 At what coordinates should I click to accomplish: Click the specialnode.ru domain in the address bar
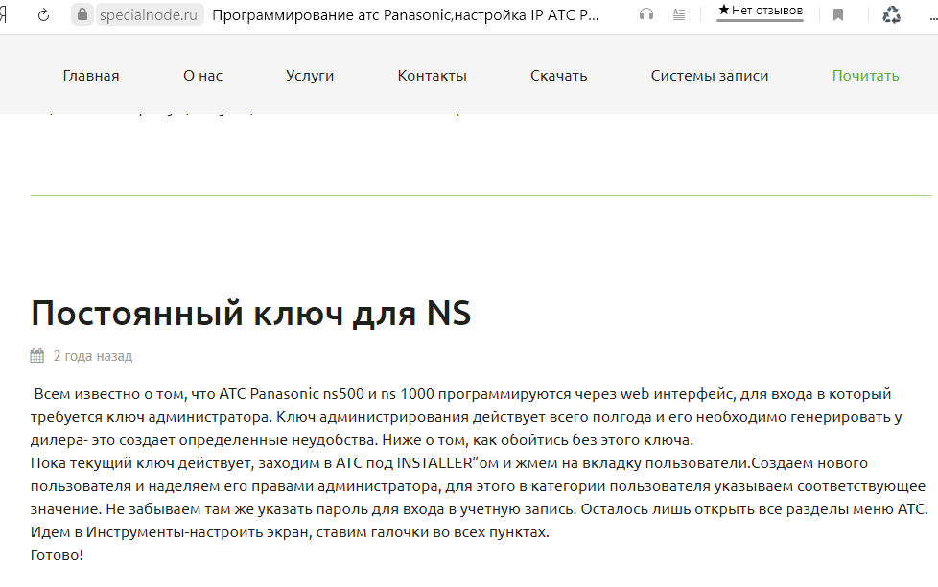coord(149,15)
